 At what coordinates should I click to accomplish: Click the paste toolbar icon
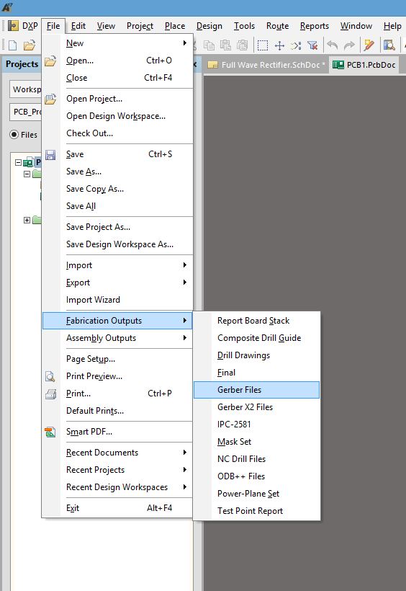(x=225, y=45)
